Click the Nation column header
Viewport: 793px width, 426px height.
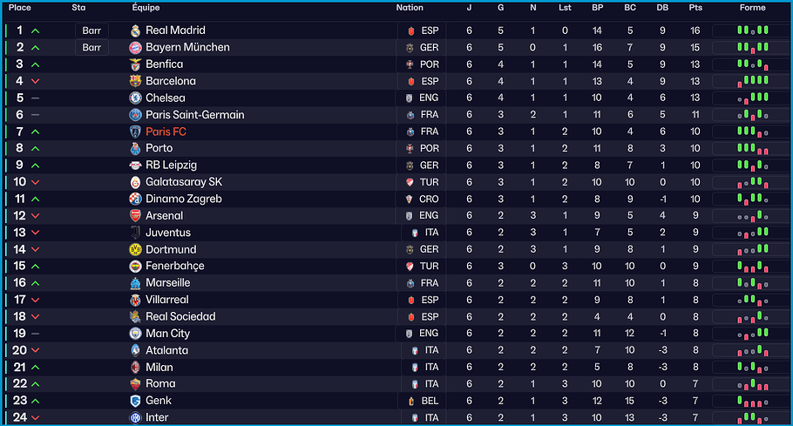[x=410, y=8]
